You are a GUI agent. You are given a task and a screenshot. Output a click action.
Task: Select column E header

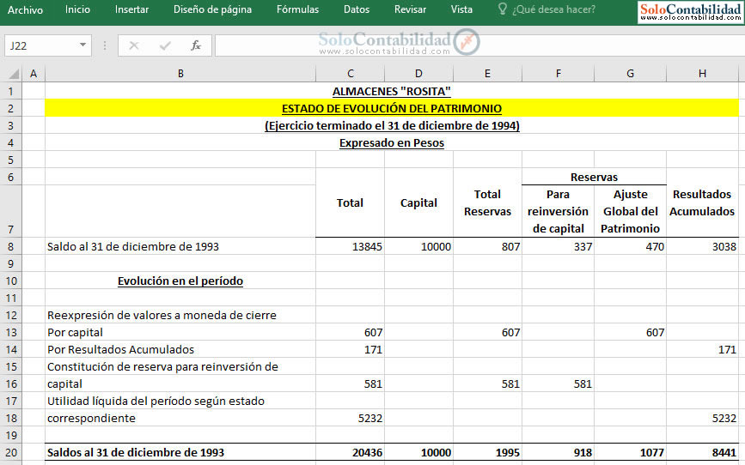click(487, 74)
